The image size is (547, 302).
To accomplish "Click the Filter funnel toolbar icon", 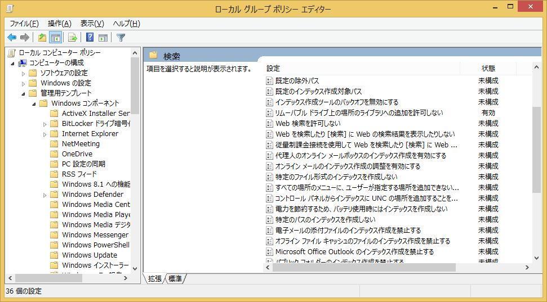I will coord(121,38).
